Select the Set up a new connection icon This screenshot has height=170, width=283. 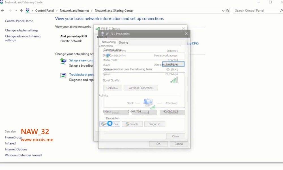pyautogui.click(x=63, y=61)
